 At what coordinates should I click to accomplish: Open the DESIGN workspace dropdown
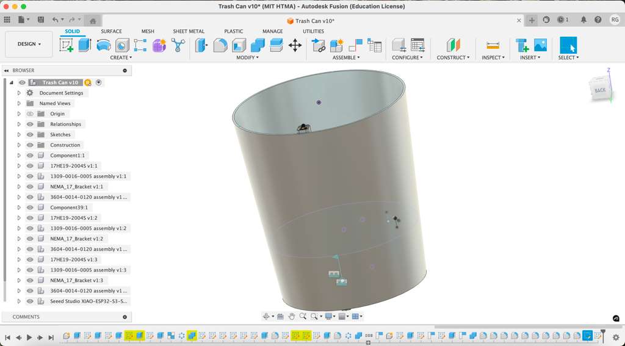pos(29,44)
